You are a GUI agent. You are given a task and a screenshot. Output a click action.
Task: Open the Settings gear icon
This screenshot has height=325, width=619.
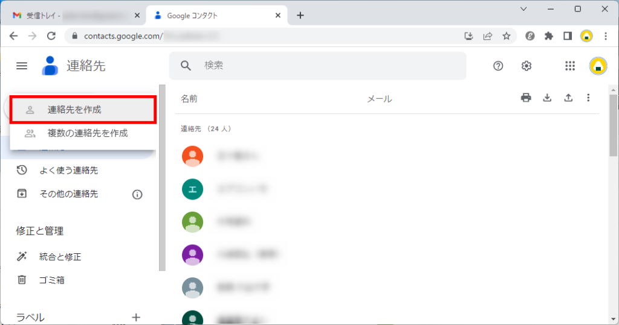click(x=527, y=66)
